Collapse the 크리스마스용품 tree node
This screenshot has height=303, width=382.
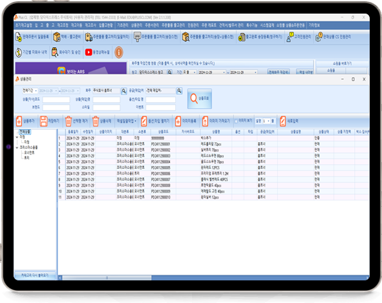pos(17,147)
